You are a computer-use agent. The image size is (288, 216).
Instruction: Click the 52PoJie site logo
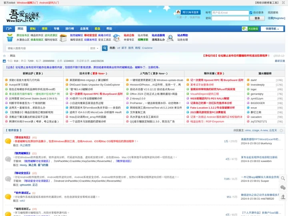pyautogui.click(x=24, y=16)
